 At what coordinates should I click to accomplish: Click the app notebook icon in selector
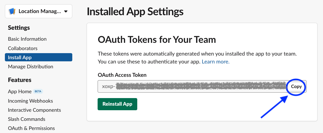tap(12, 12)
